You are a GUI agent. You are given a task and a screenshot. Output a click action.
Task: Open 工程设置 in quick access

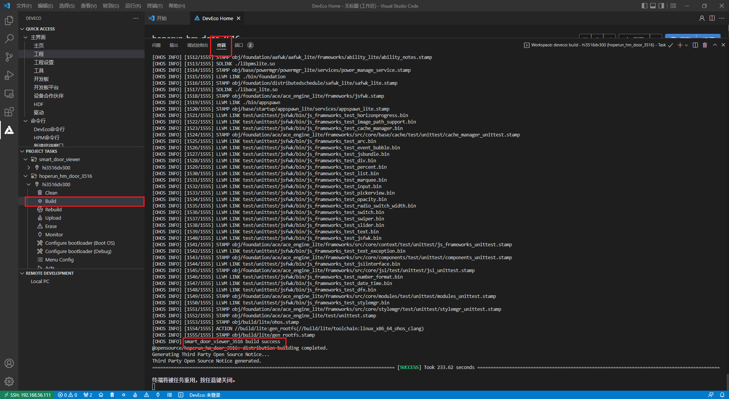coord(81,62)
